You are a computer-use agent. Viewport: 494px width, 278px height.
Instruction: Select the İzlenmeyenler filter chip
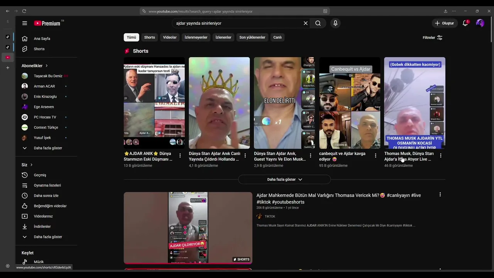pyautogui.click(x=196, y=37)
